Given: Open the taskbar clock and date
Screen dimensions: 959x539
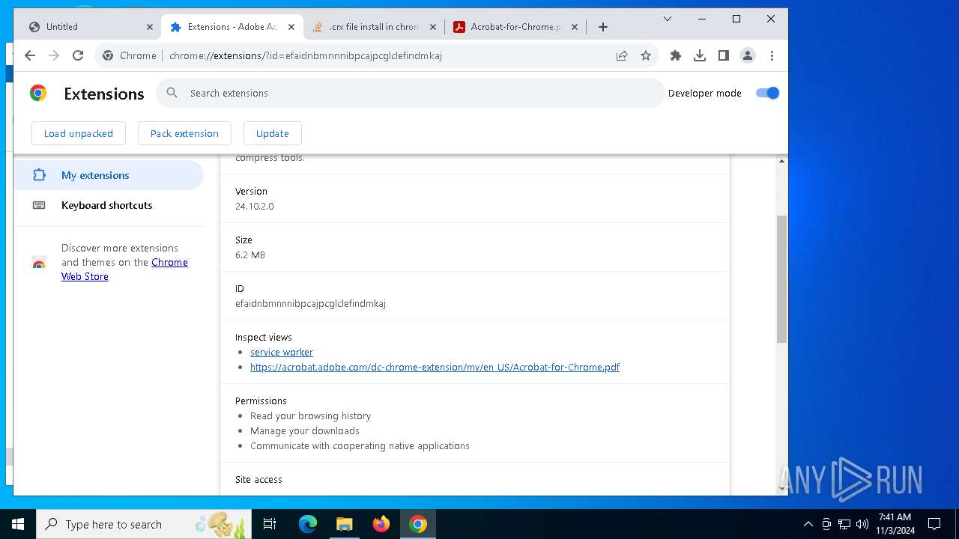Looking at the screenshot, I should [895, 524].
